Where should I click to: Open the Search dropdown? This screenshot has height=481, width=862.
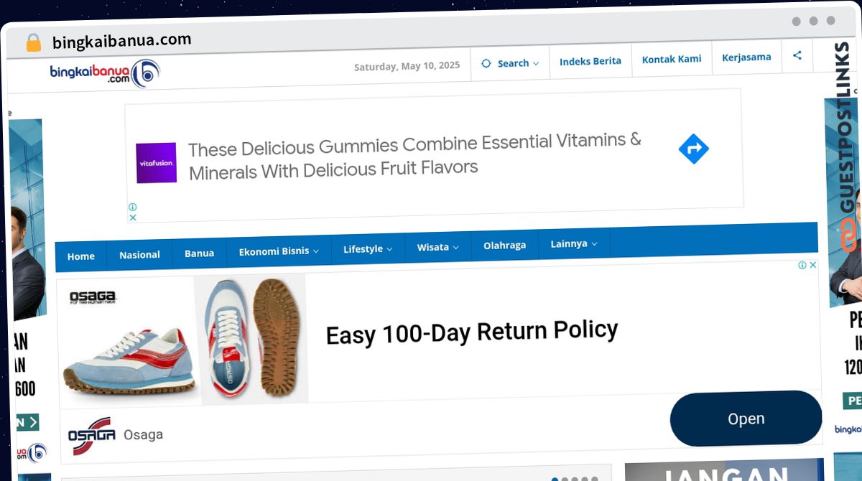click(510, 63)
